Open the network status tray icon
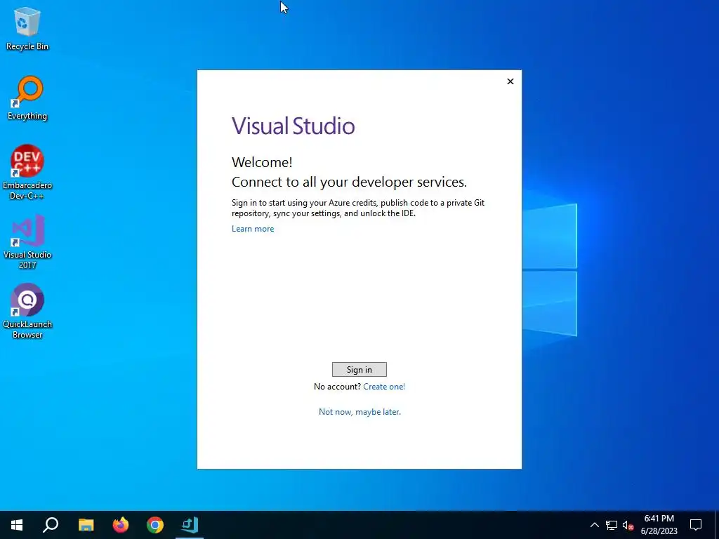The image size is (719, 539). point(612,525)
